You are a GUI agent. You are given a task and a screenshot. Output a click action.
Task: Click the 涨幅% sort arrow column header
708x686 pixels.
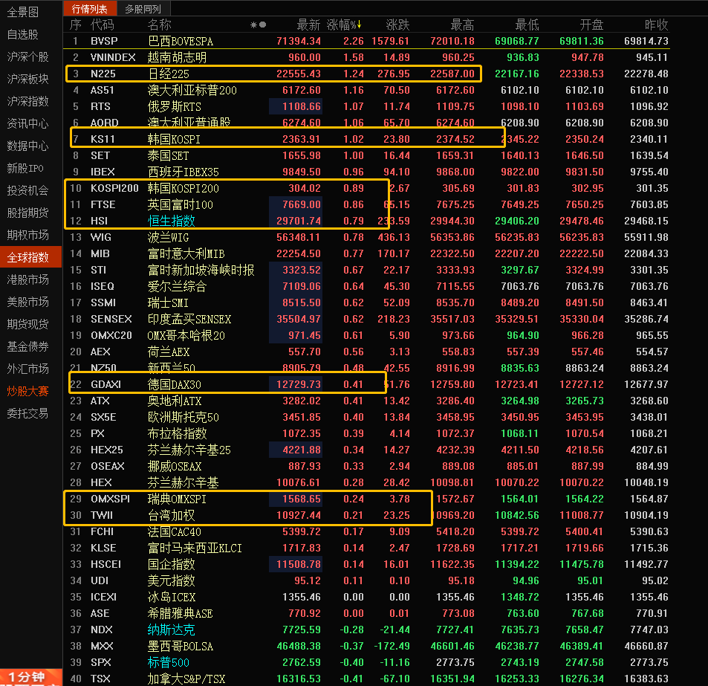coord(345,25)
